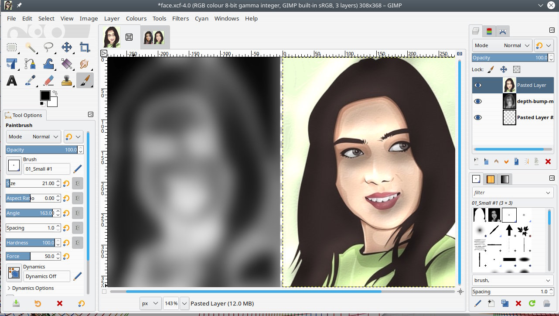559x316 pixels.
Task: Save tool preset at tool options bottom
Action: (16, 303)
